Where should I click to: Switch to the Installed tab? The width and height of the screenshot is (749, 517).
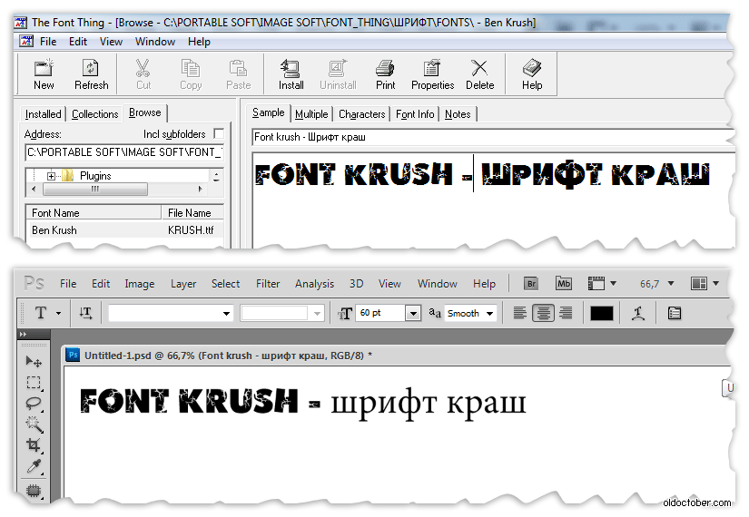(43, 114)
